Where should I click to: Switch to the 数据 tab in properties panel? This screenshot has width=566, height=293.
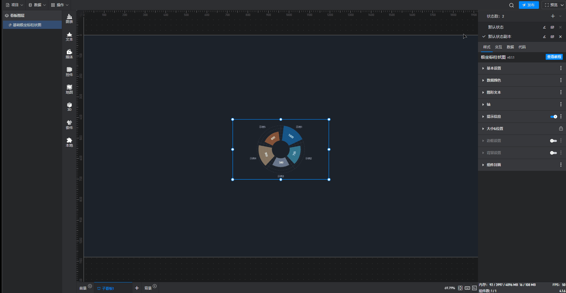pos(510,47)
